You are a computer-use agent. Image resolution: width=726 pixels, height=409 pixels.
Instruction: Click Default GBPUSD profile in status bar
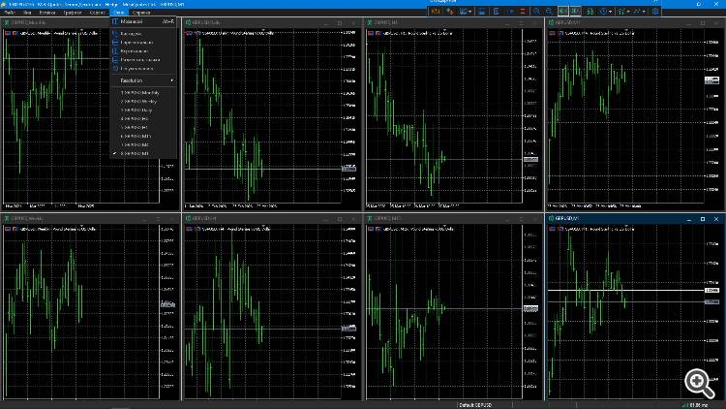pos(475,405)
